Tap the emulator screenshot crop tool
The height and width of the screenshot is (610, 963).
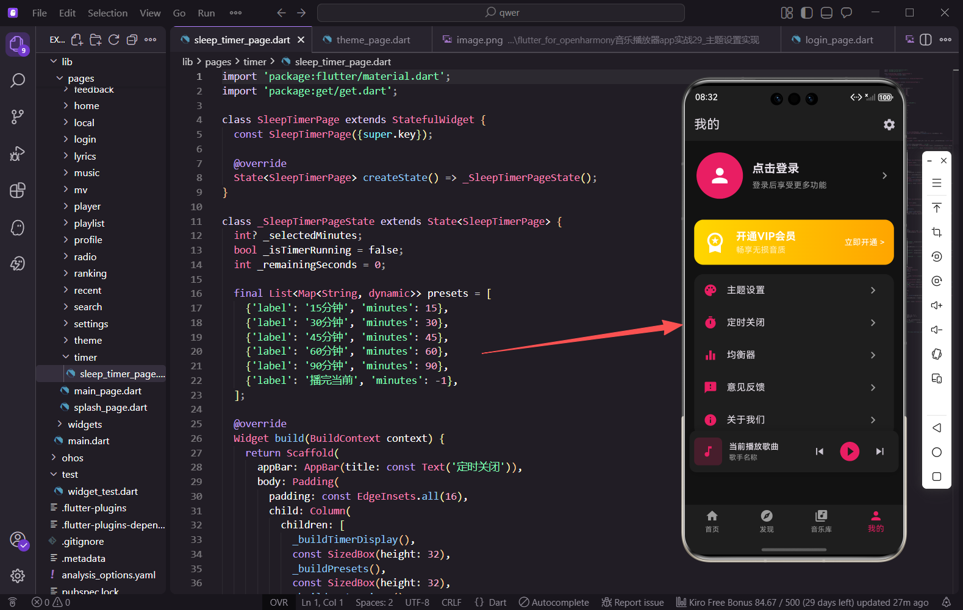(x=937, y=232)
